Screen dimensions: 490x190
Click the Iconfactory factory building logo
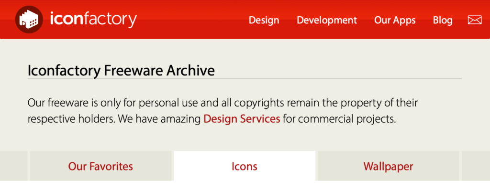(x=29, y=20)
